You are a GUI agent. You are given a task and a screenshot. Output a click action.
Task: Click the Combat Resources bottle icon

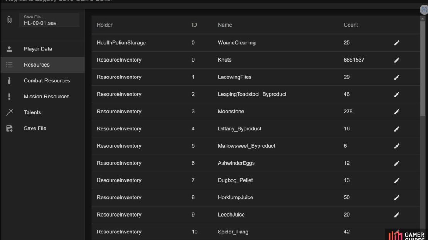click(x=9, y=81)
